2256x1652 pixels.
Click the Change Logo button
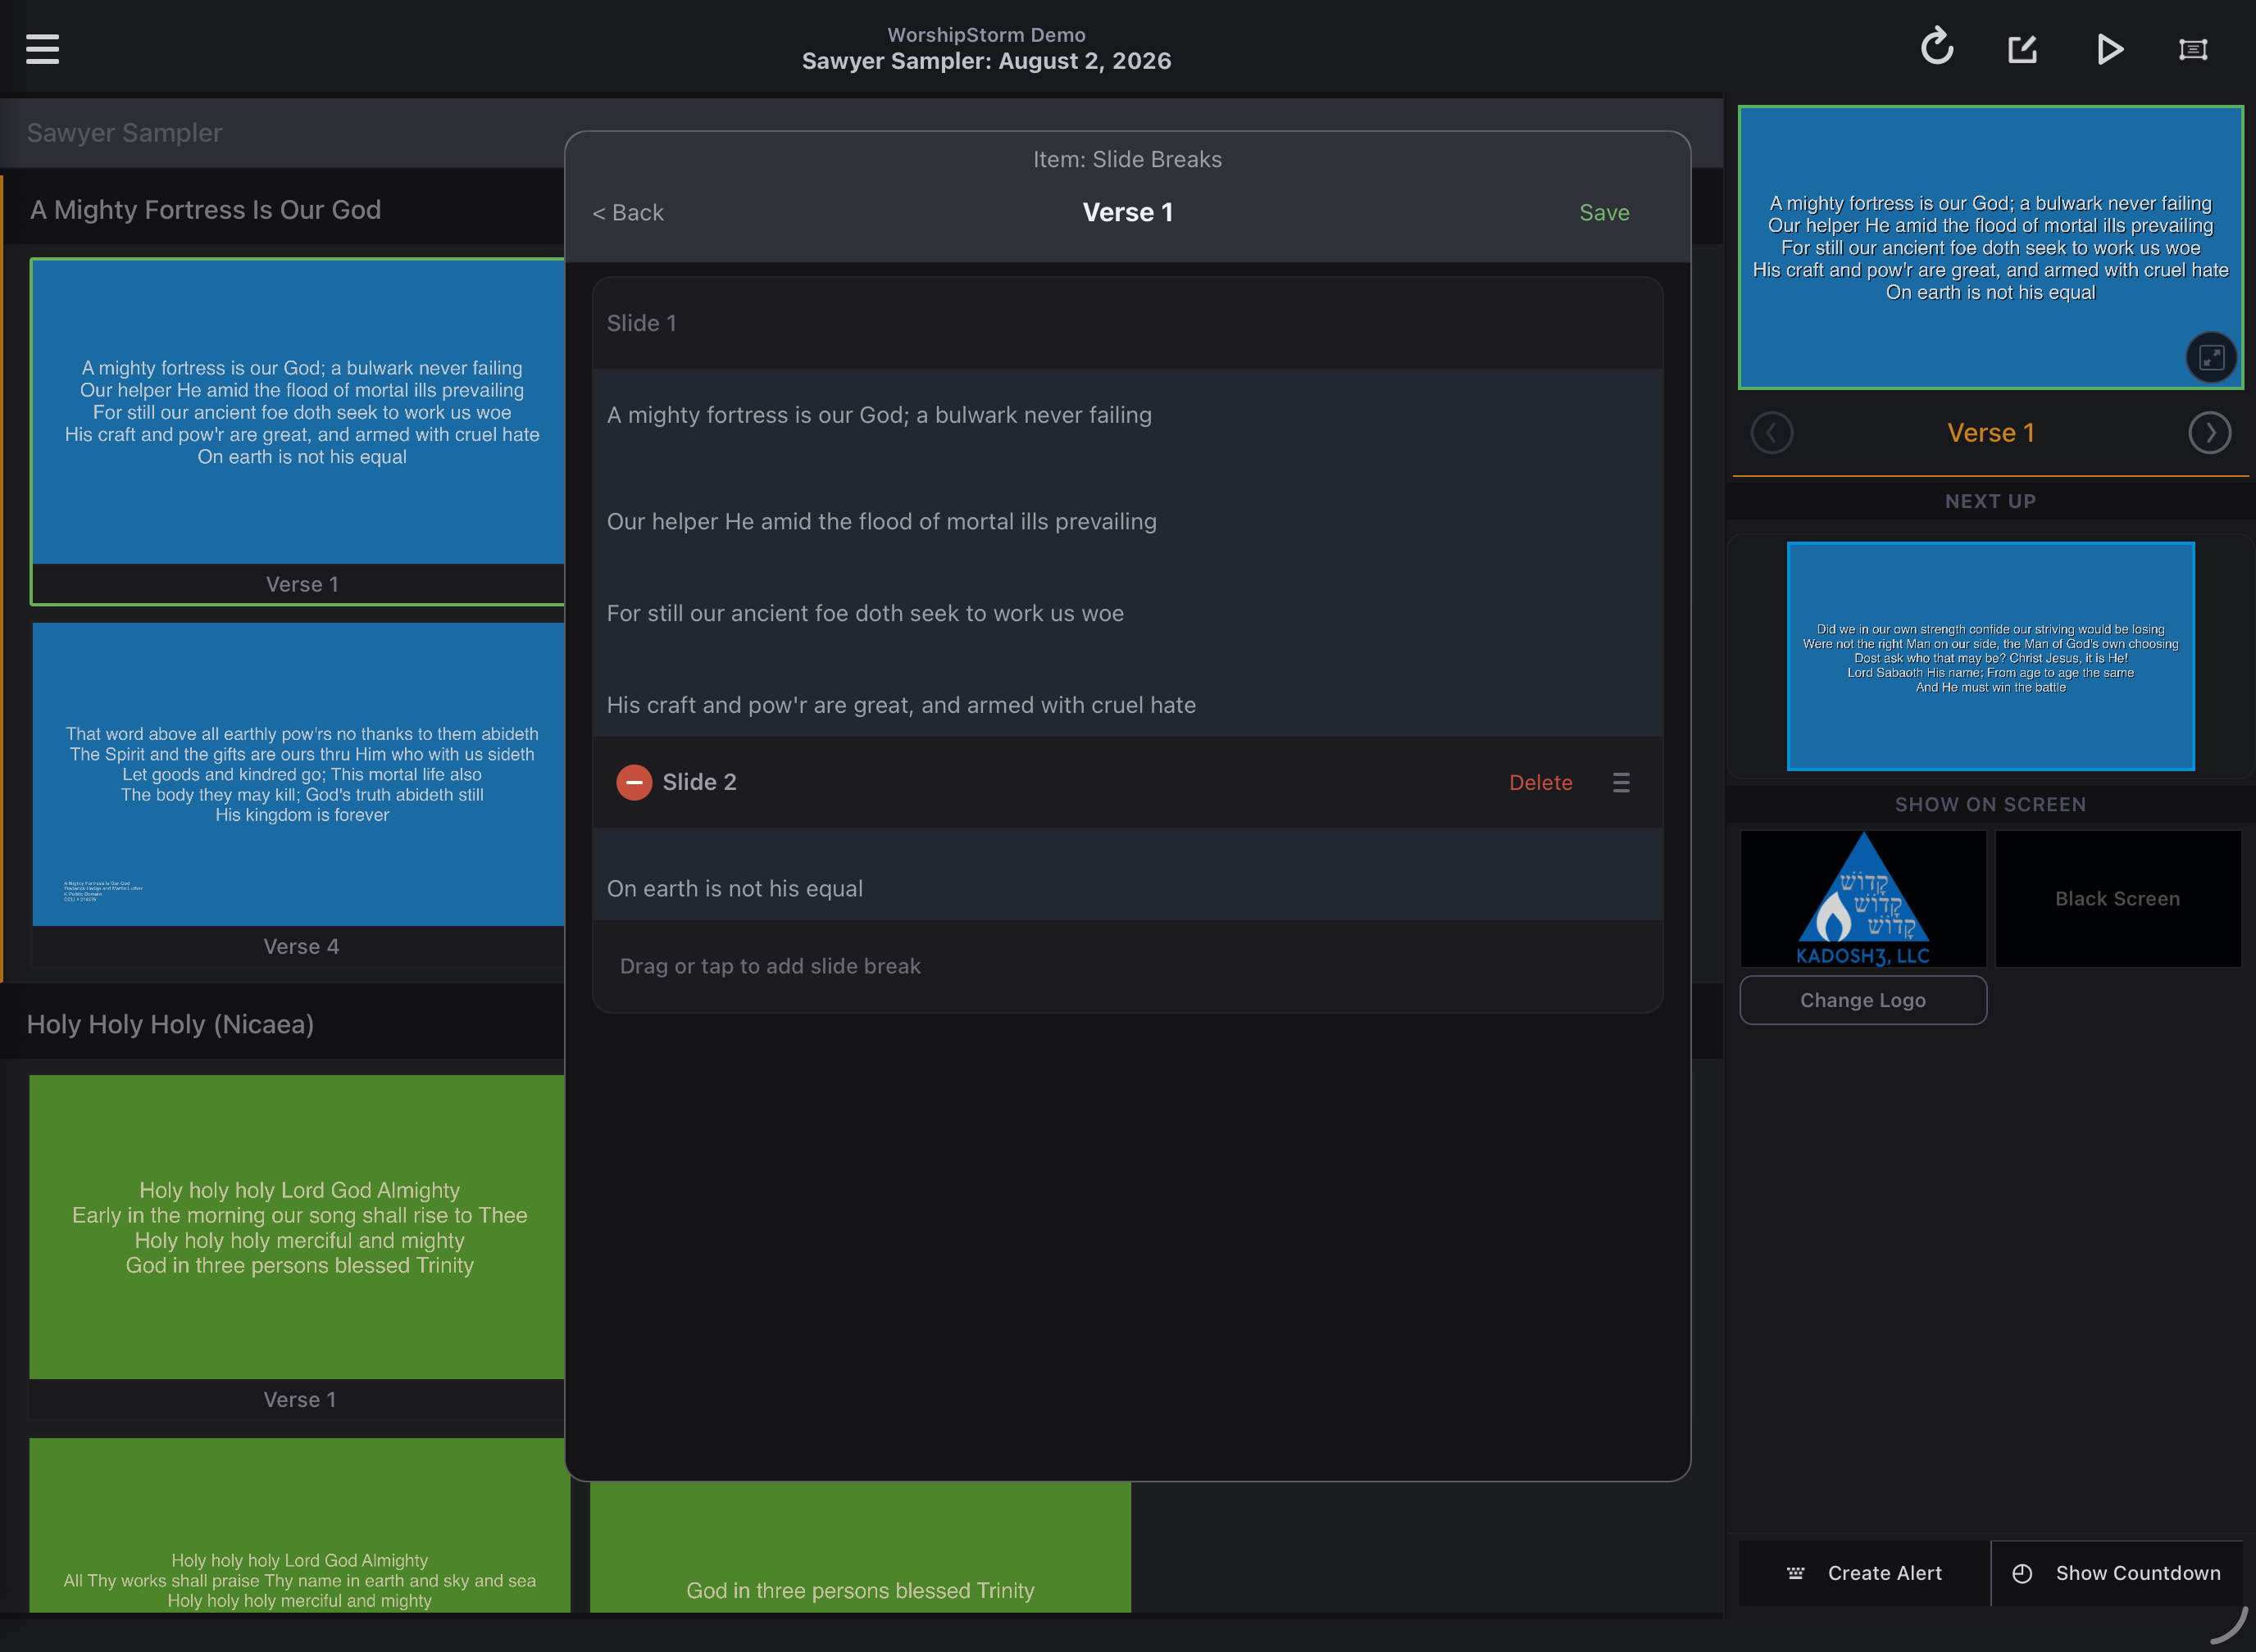(x=1863, y=1000)
